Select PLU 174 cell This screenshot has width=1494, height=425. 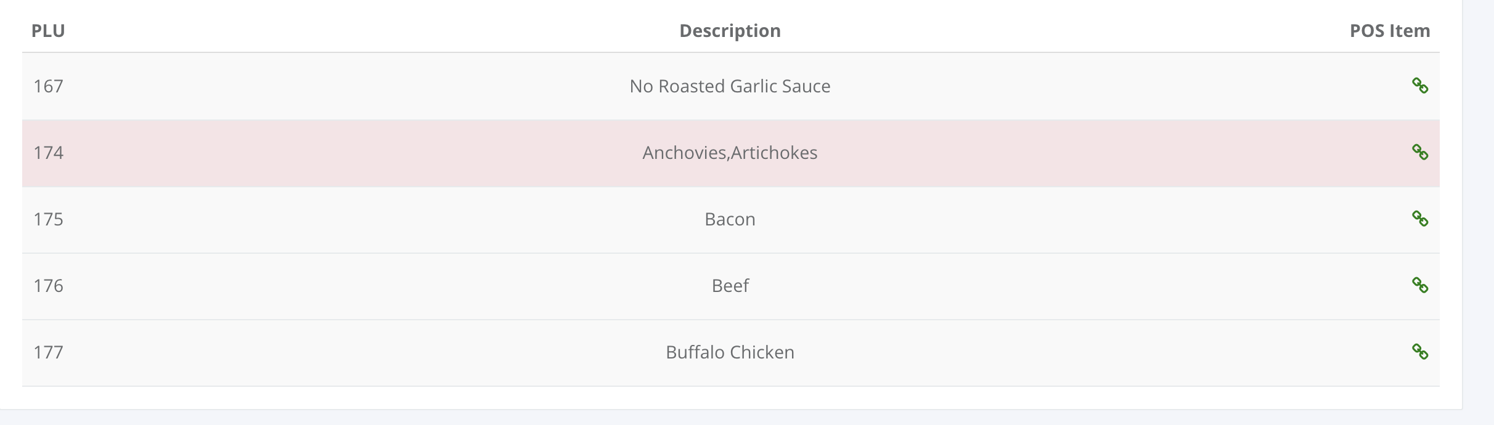[x=48, y=153]
